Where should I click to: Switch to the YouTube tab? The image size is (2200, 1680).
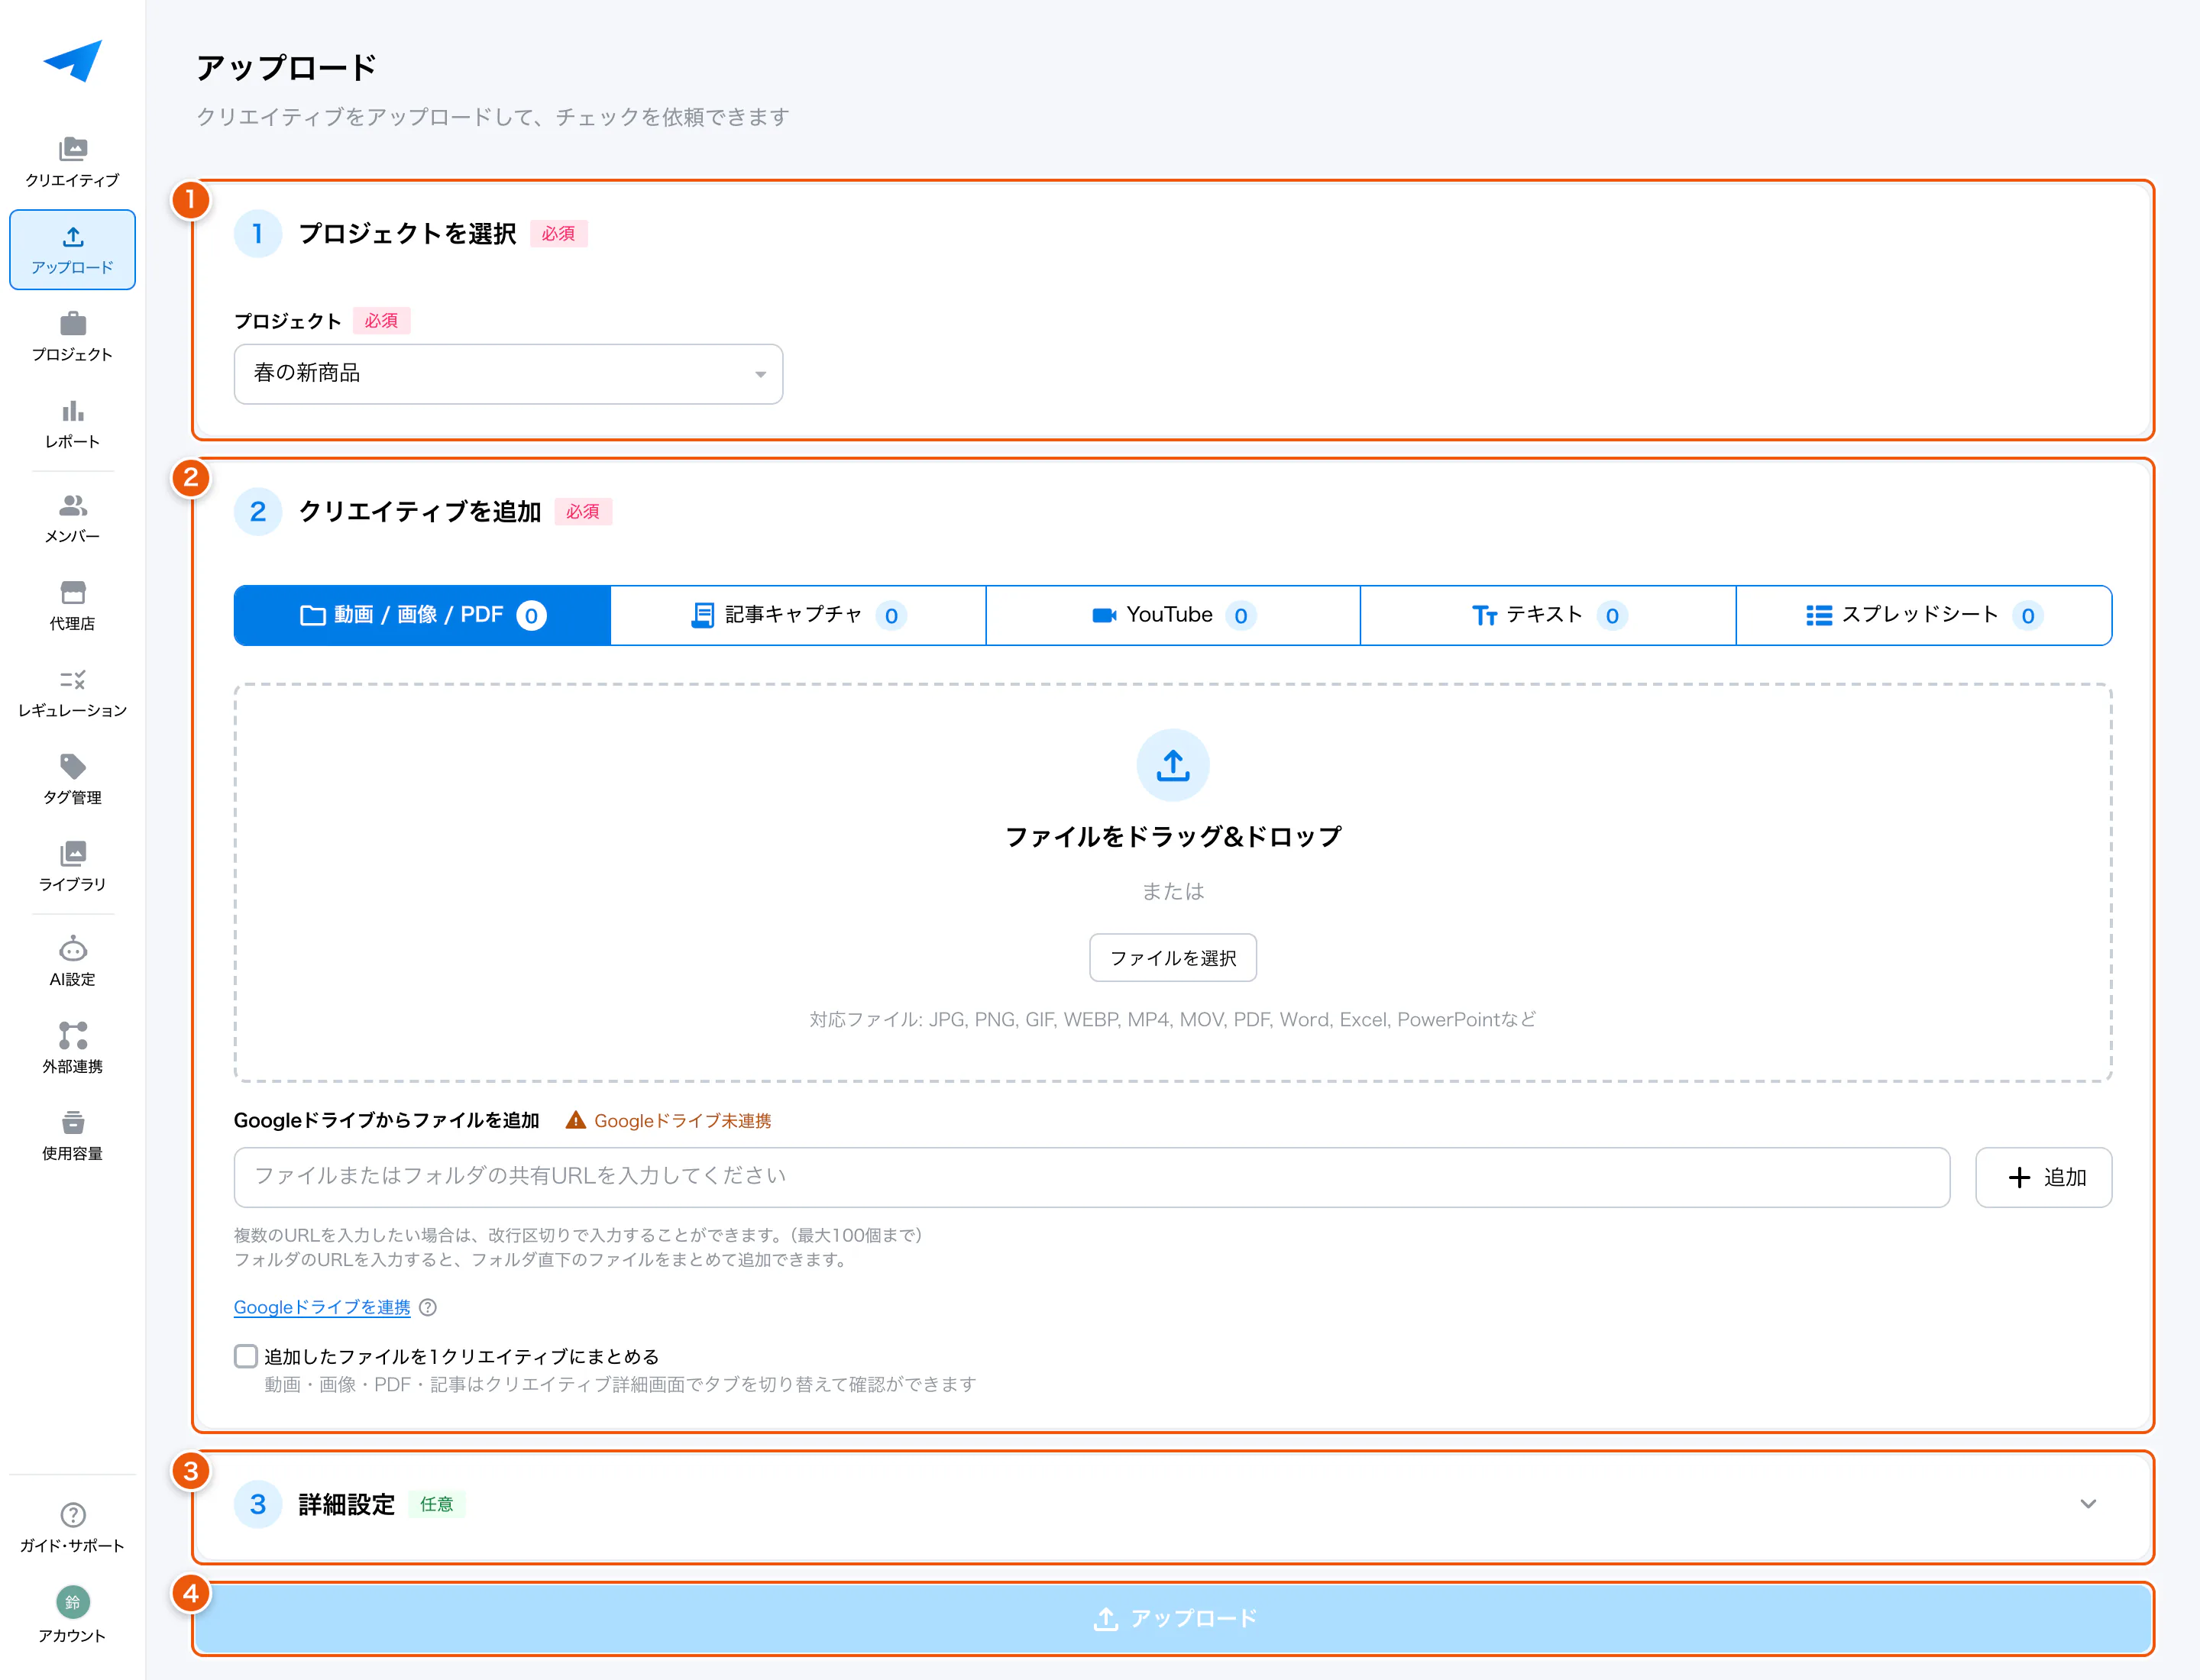[x=1173, y=615]
